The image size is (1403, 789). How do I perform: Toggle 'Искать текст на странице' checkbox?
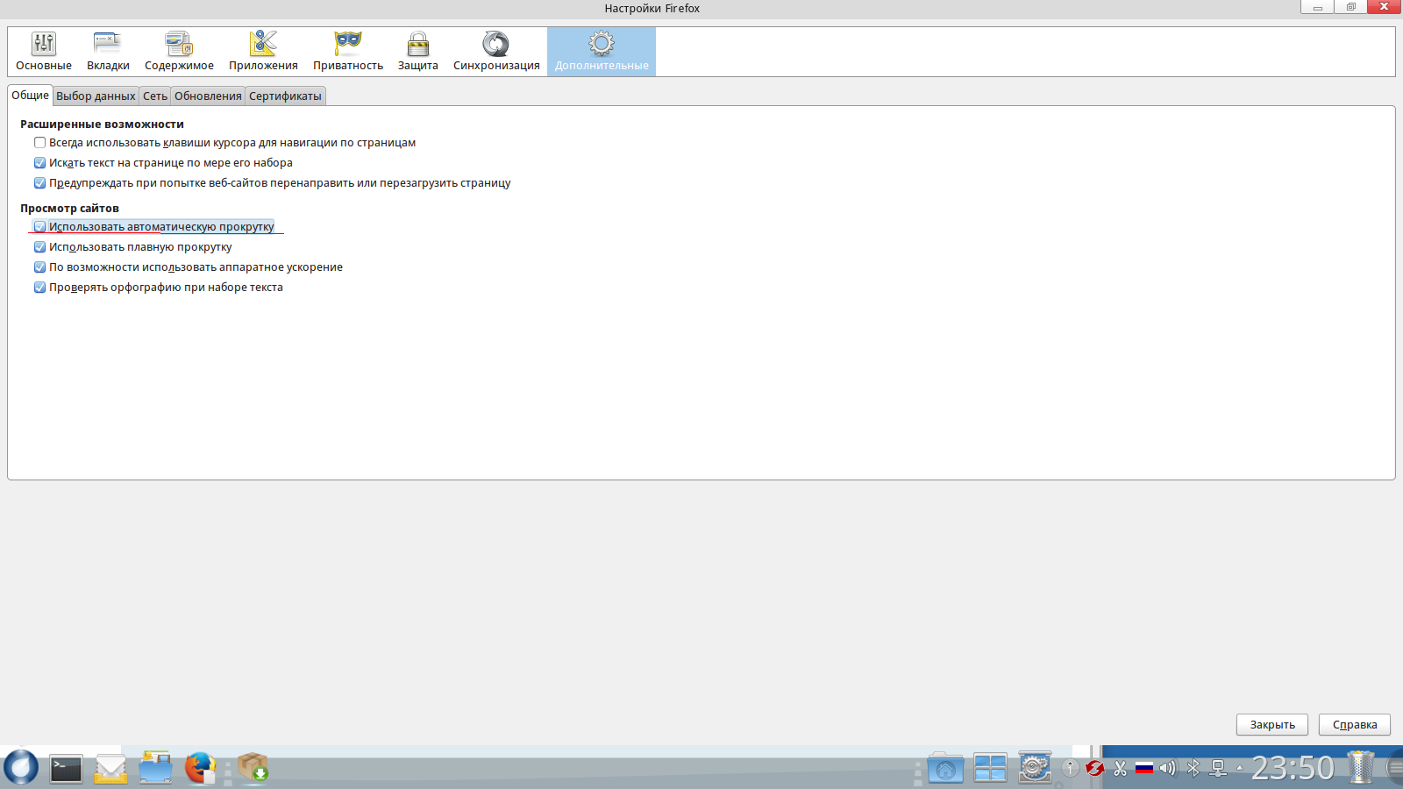[x=39, y=163]
